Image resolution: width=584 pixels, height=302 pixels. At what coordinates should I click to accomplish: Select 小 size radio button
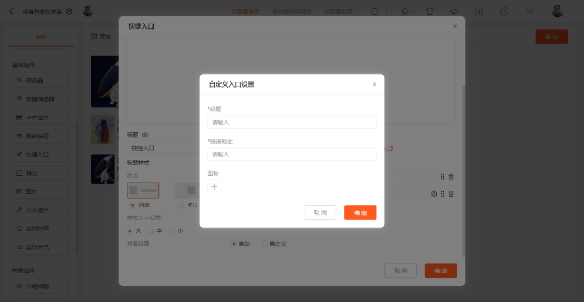172,231
